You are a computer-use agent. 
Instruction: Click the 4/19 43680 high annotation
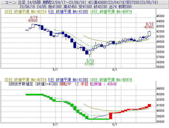click(x=33, y=19)
